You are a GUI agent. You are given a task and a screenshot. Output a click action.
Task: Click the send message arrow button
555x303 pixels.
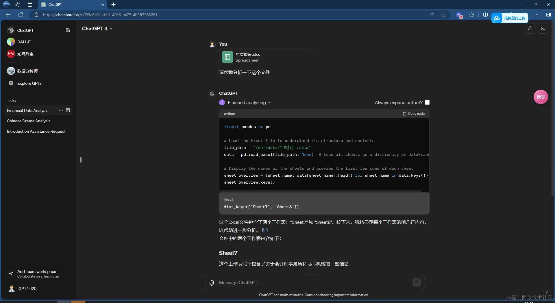[417, 282]
